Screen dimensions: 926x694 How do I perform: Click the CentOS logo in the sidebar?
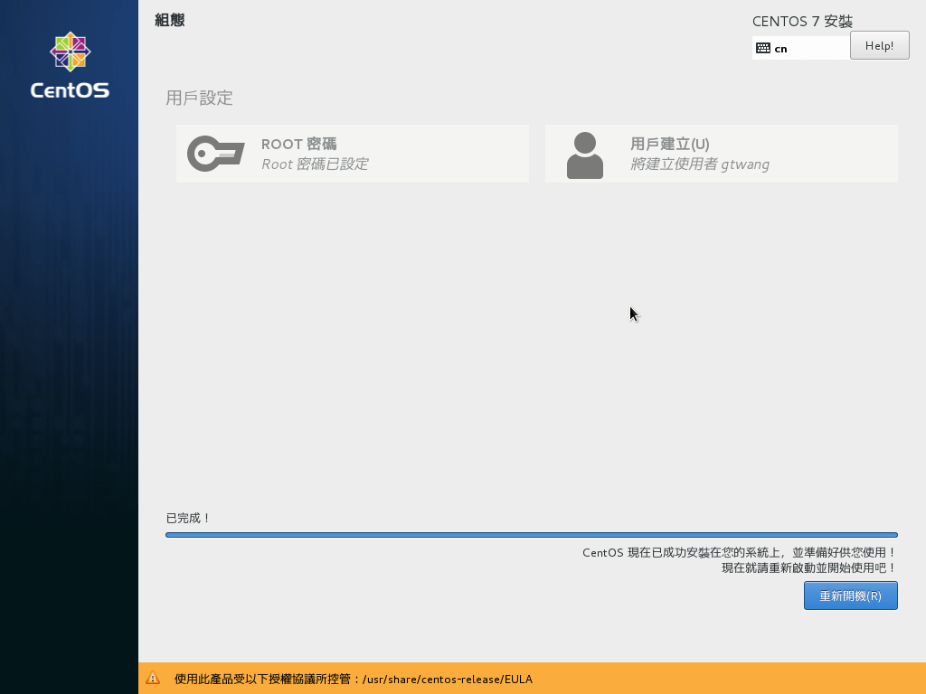[x=70, y=52]
